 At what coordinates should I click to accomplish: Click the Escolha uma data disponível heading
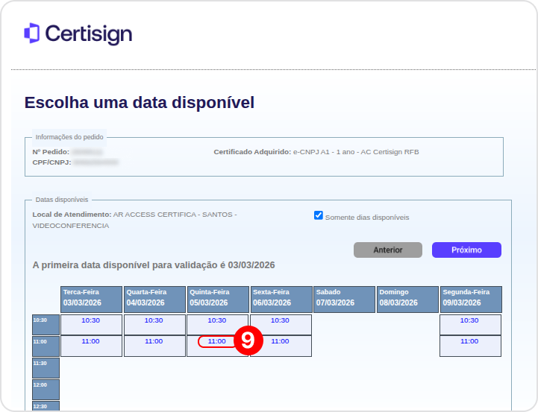[140, 102]
